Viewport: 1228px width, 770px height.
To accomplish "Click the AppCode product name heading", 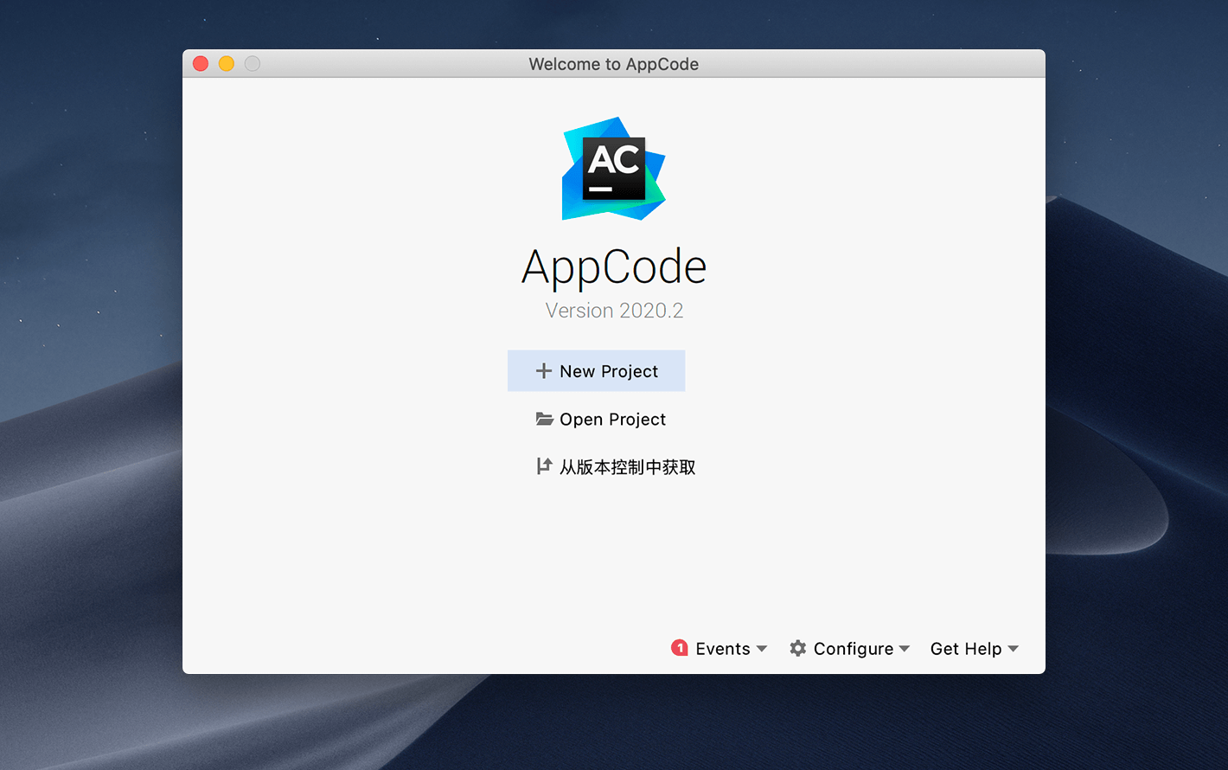I will coord(614,266).
